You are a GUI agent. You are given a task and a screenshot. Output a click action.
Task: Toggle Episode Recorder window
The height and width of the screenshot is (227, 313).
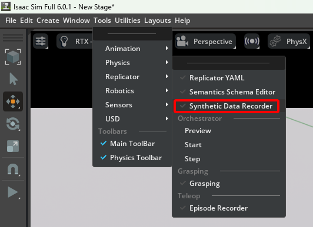229,208
